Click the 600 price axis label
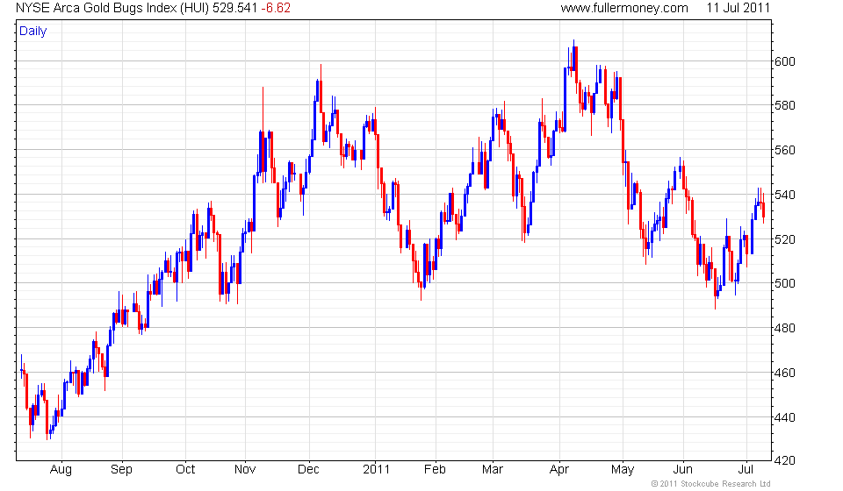This screenshot has width=843, height=491. point(784,61)
